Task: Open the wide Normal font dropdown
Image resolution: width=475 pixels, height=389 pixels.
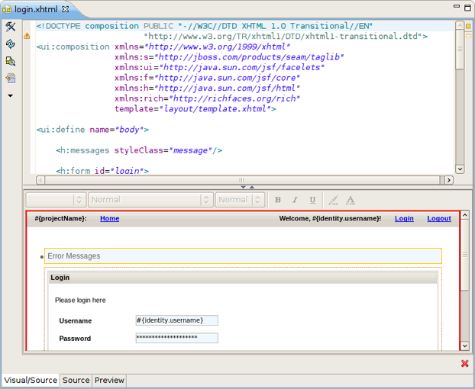Action: coord(150,200)
